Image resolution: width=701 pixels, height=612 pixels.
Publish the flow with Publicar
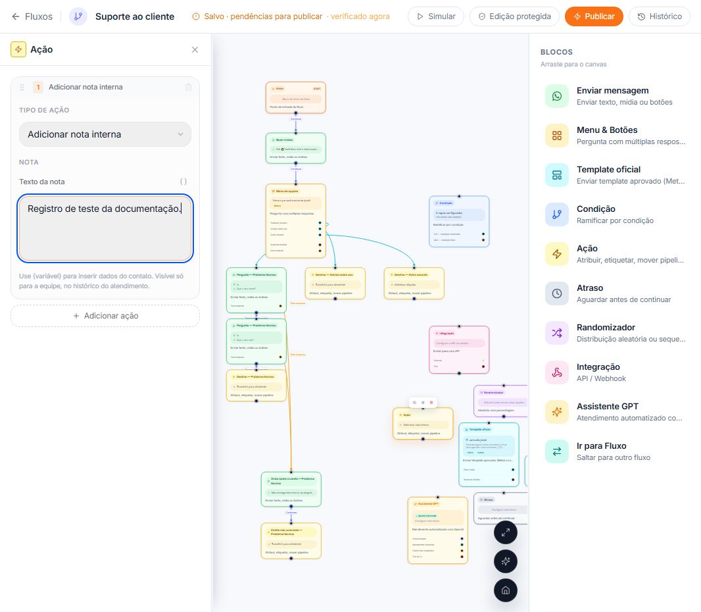point(594,16)
